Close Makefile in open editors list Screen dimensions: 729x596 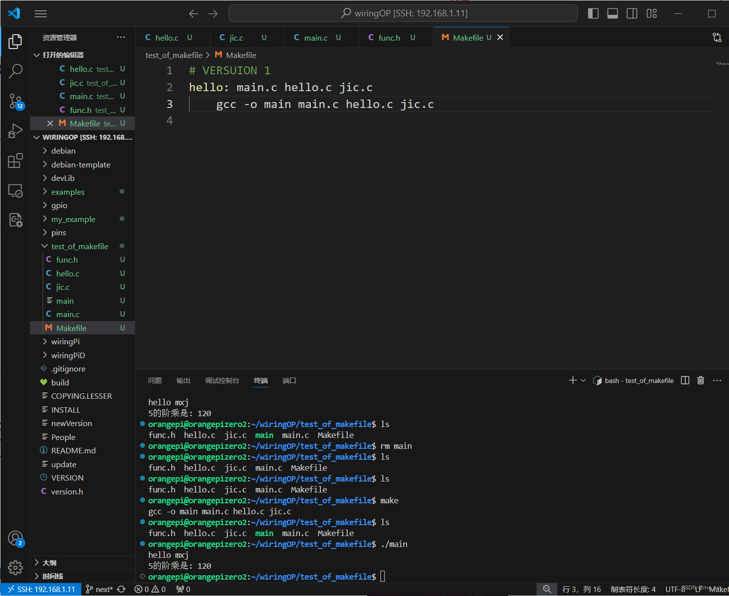coord(50,123)
